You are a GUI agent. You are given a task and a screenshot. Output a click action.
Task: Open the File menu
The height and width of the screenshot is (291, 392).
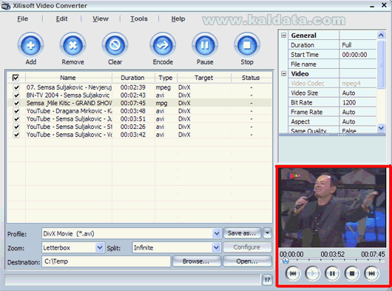(22, 19)
